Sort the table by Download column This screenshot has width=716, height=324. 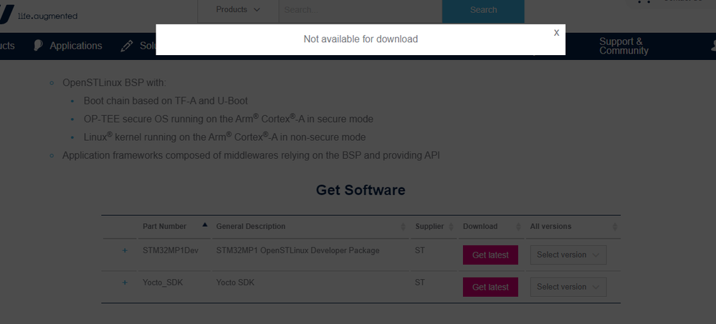(x=492, y=226)
